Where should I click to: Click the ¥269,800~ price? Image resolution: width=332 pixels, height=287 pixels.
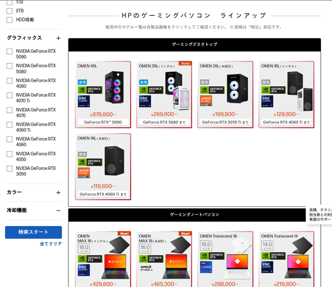(x=164, y=114)
